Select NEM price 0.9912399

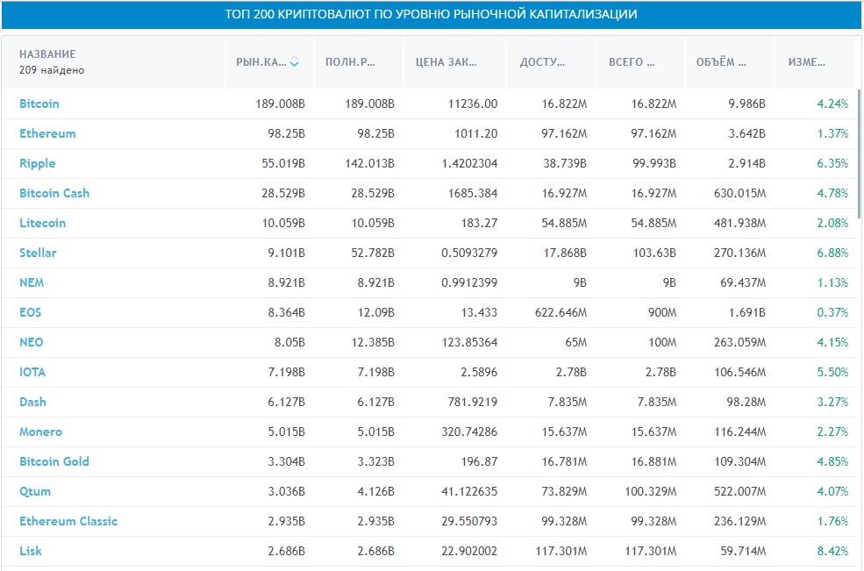point(469,282)
